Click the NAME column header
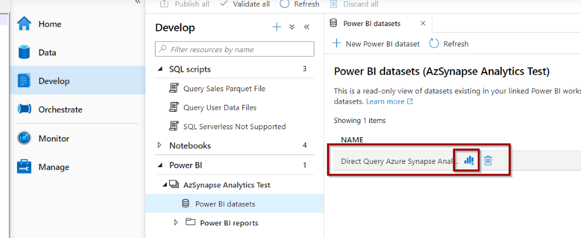This screenshot has height=238, width=581. [x=352, y=139]
